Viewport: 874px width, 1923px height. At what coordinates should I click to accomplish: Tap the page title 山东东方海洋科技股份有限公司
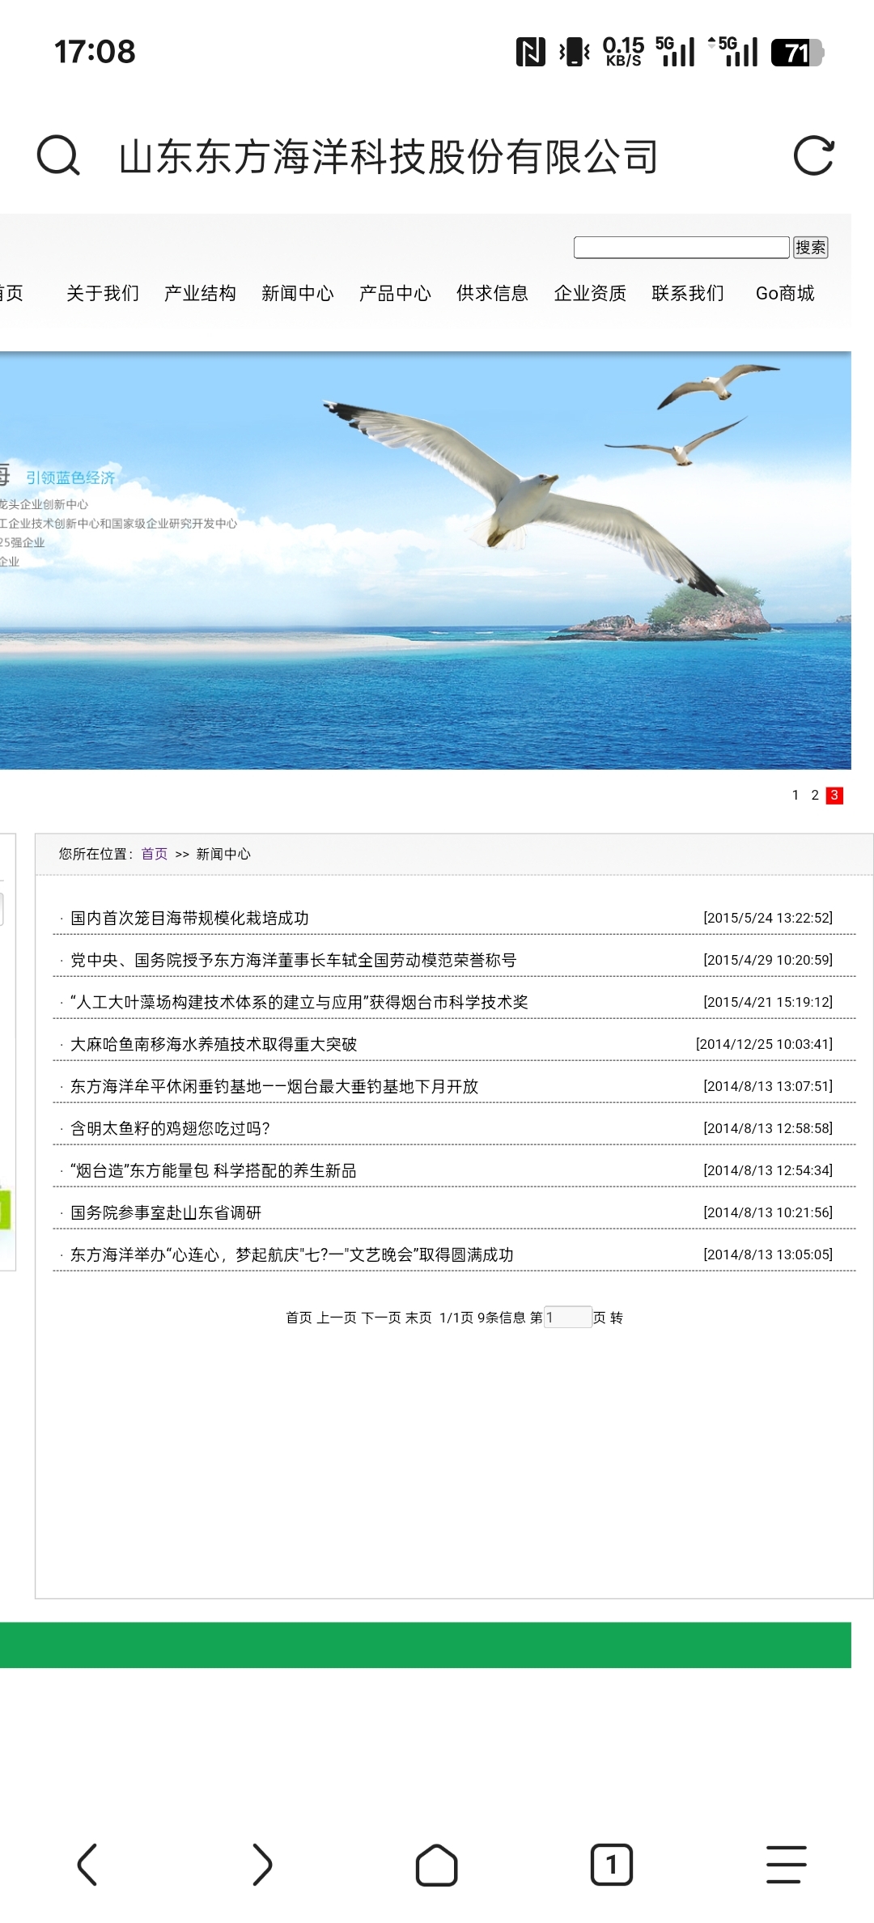point(388,157)
